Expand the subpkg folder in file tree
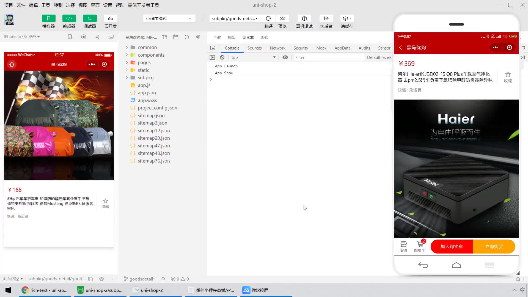Screen dimensions: 528x297 point(127,77)
